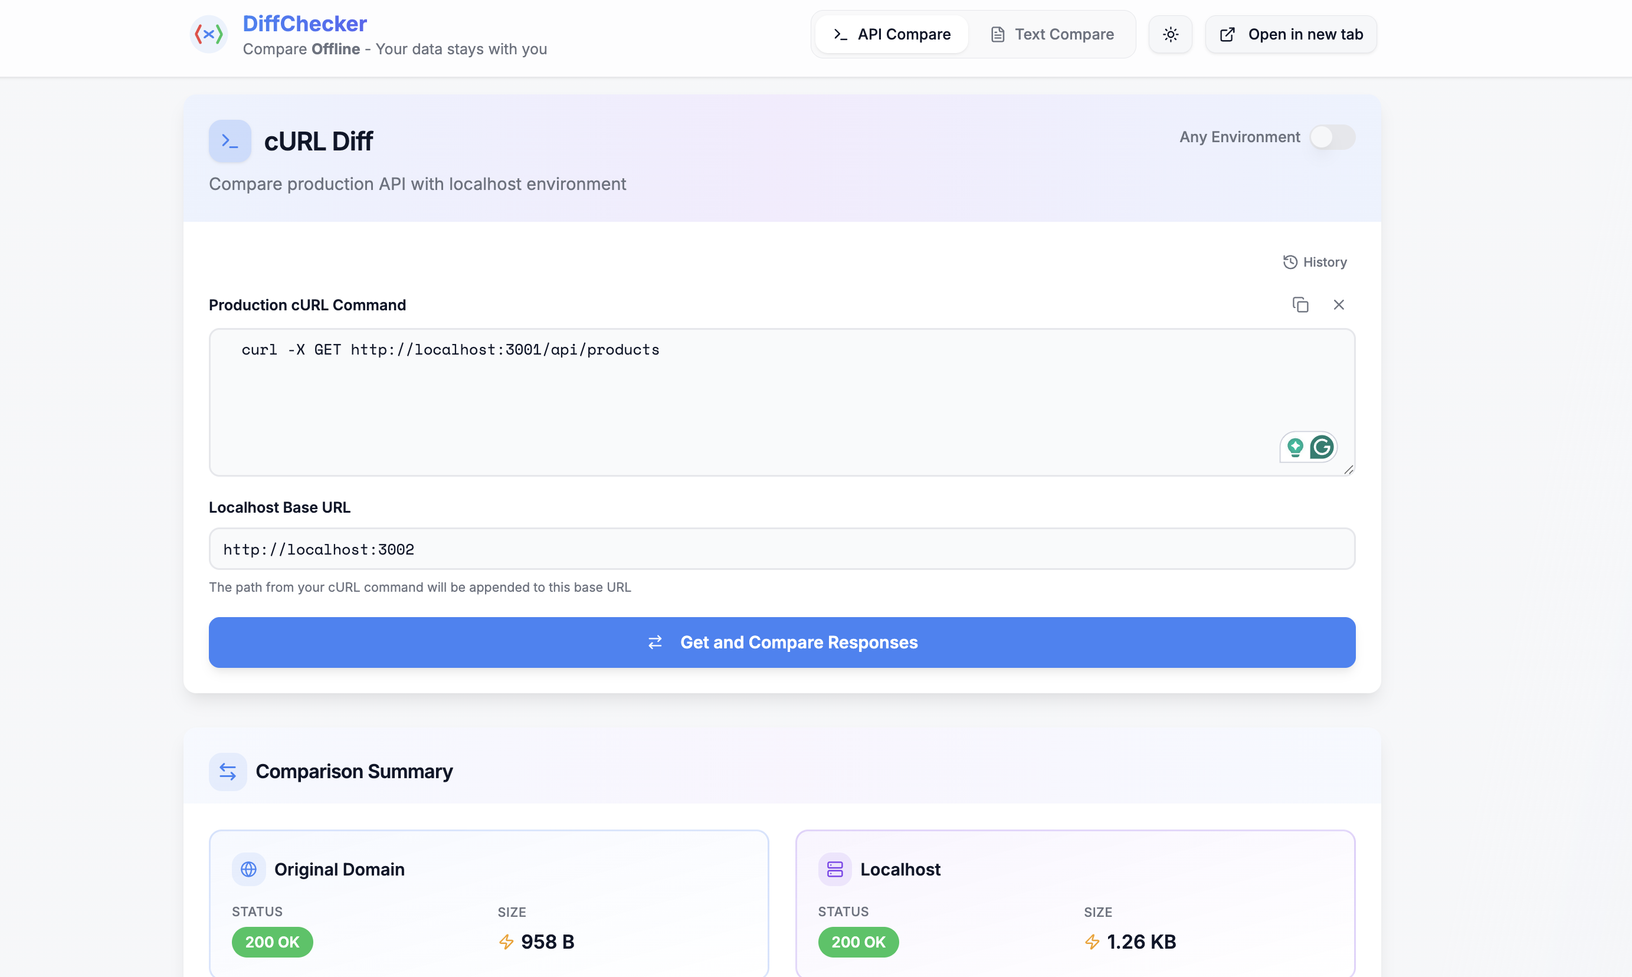
Task: Click the lightning icon beside 958 B
Action: (x=506, y=942)
